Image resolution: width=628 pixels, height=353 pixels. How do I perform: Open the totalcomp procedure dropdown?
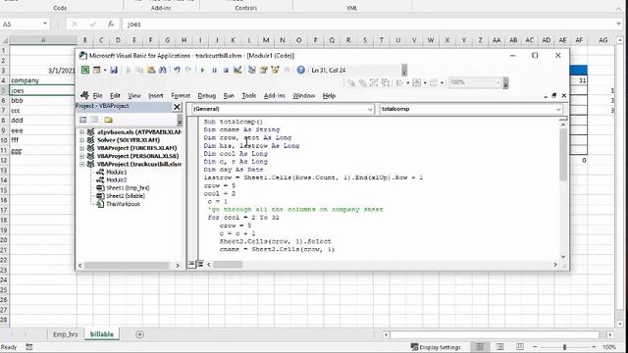point(558,109)
